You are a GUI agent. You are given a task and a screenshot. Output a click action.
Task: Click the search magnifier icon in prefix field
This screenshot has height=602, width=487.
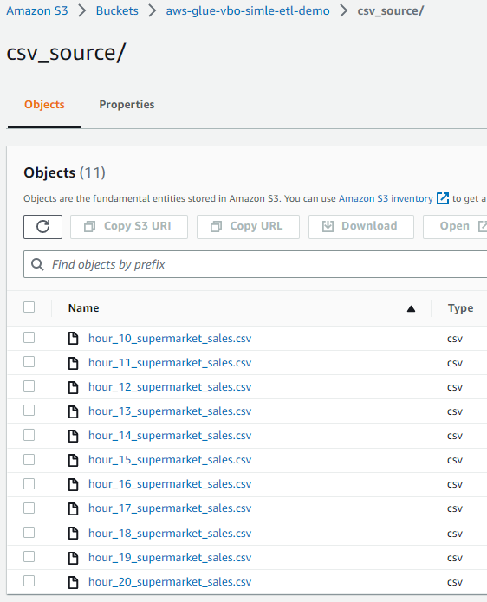(37, 264)
